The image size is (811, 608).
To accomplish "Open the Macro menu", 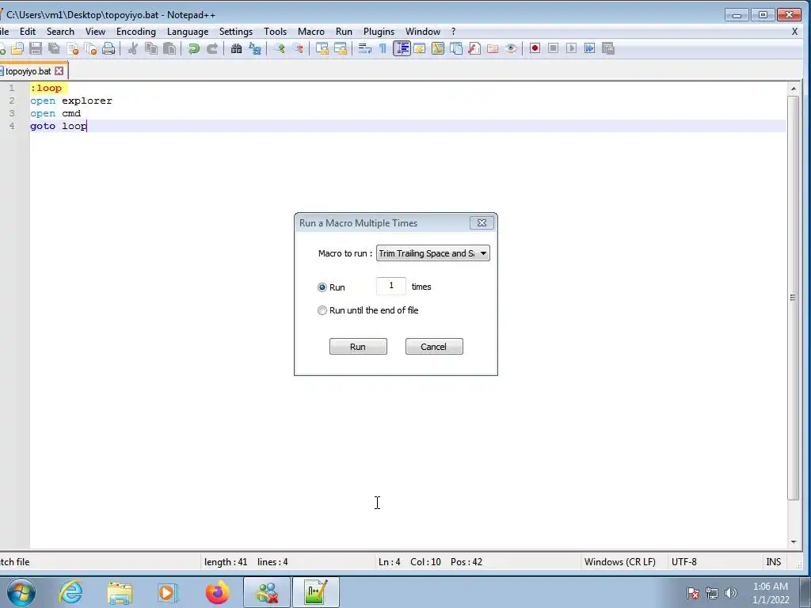I will (310, 32).
